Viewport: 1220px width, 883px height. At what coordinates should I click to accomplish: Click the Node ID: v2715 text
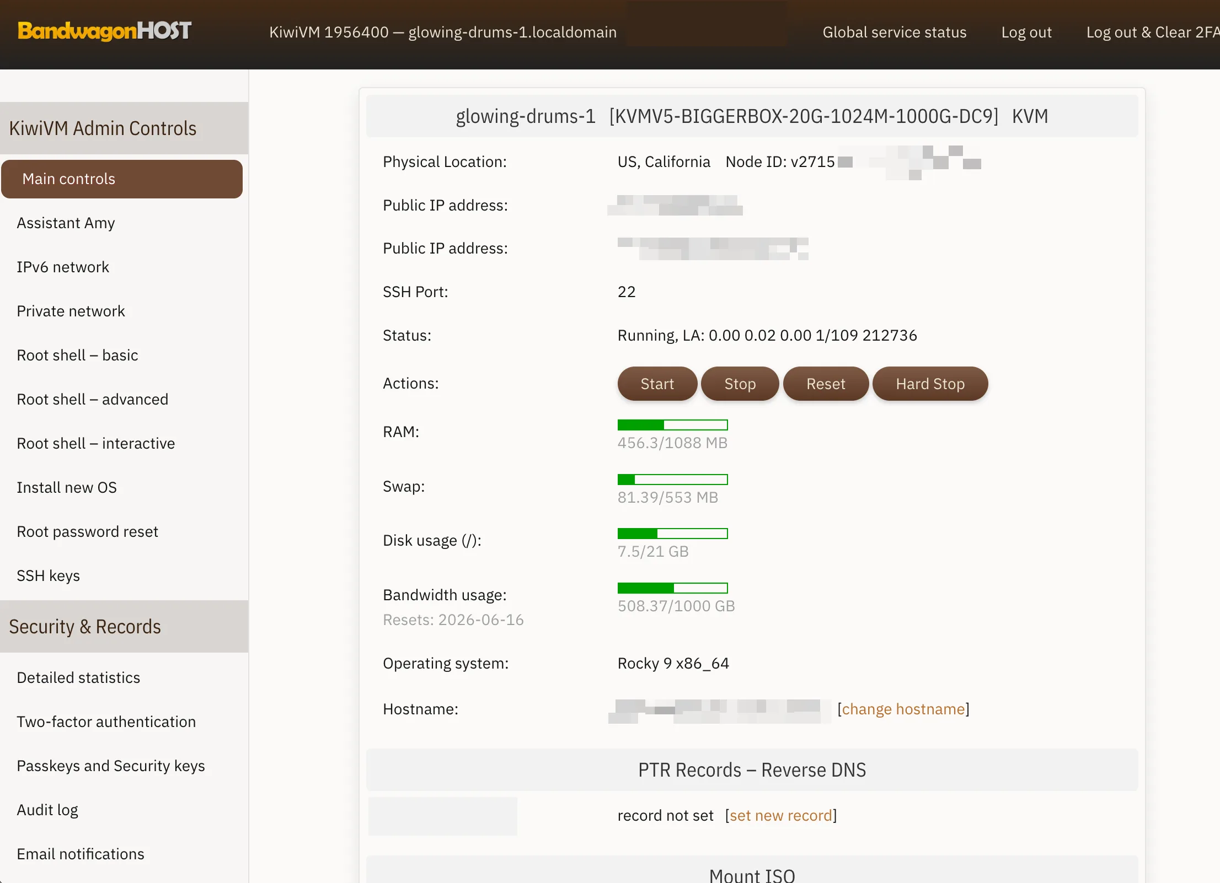780,162
